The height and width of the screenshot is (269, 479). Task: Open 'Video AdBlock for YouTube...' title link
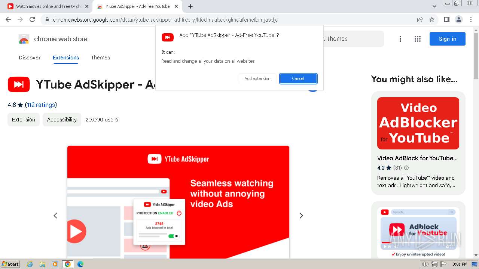417,158
